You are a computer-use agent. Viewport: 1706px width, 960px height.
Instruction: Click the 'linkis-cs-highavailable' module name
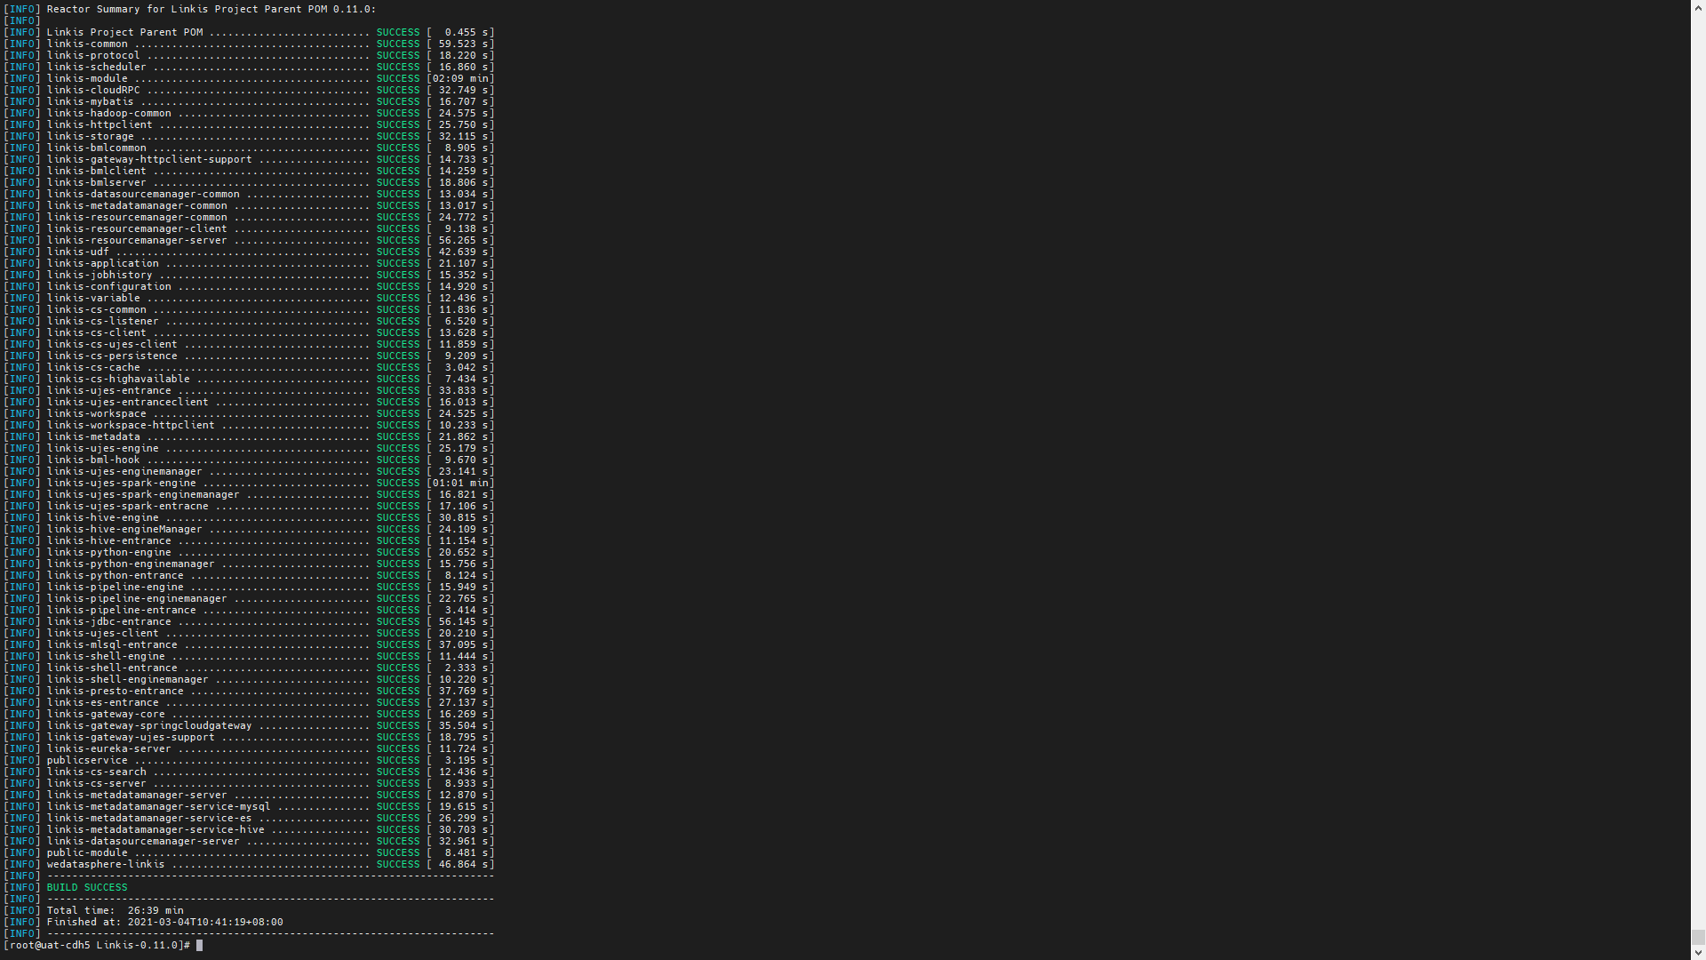pyautogui.click(x=118, y=379)
